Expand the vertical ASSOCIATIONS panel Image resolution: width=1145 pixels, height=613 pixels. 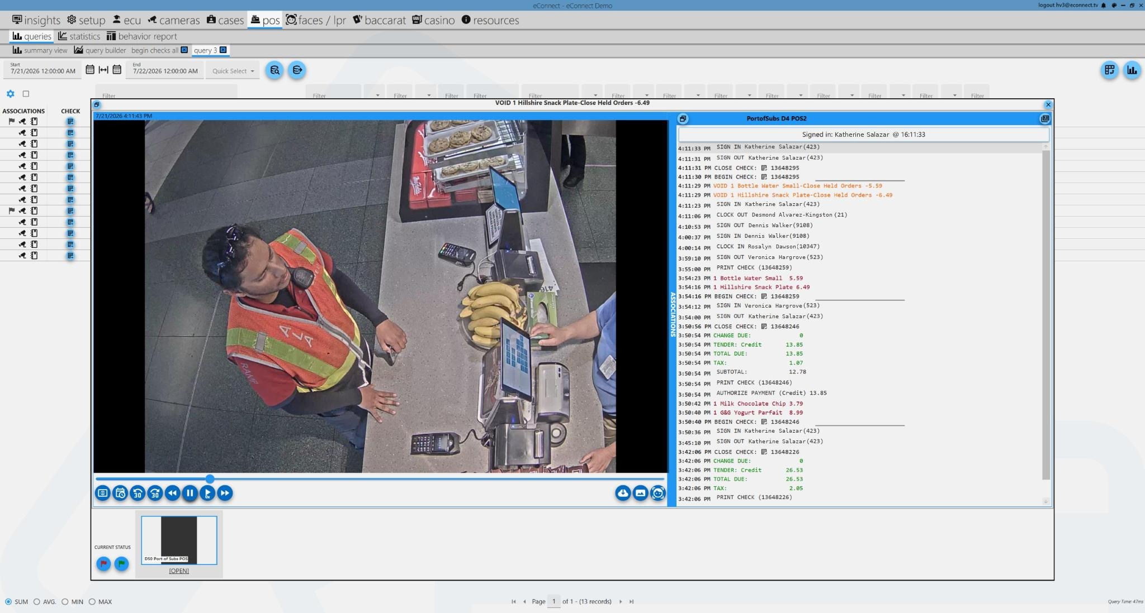tap(673, 314)
